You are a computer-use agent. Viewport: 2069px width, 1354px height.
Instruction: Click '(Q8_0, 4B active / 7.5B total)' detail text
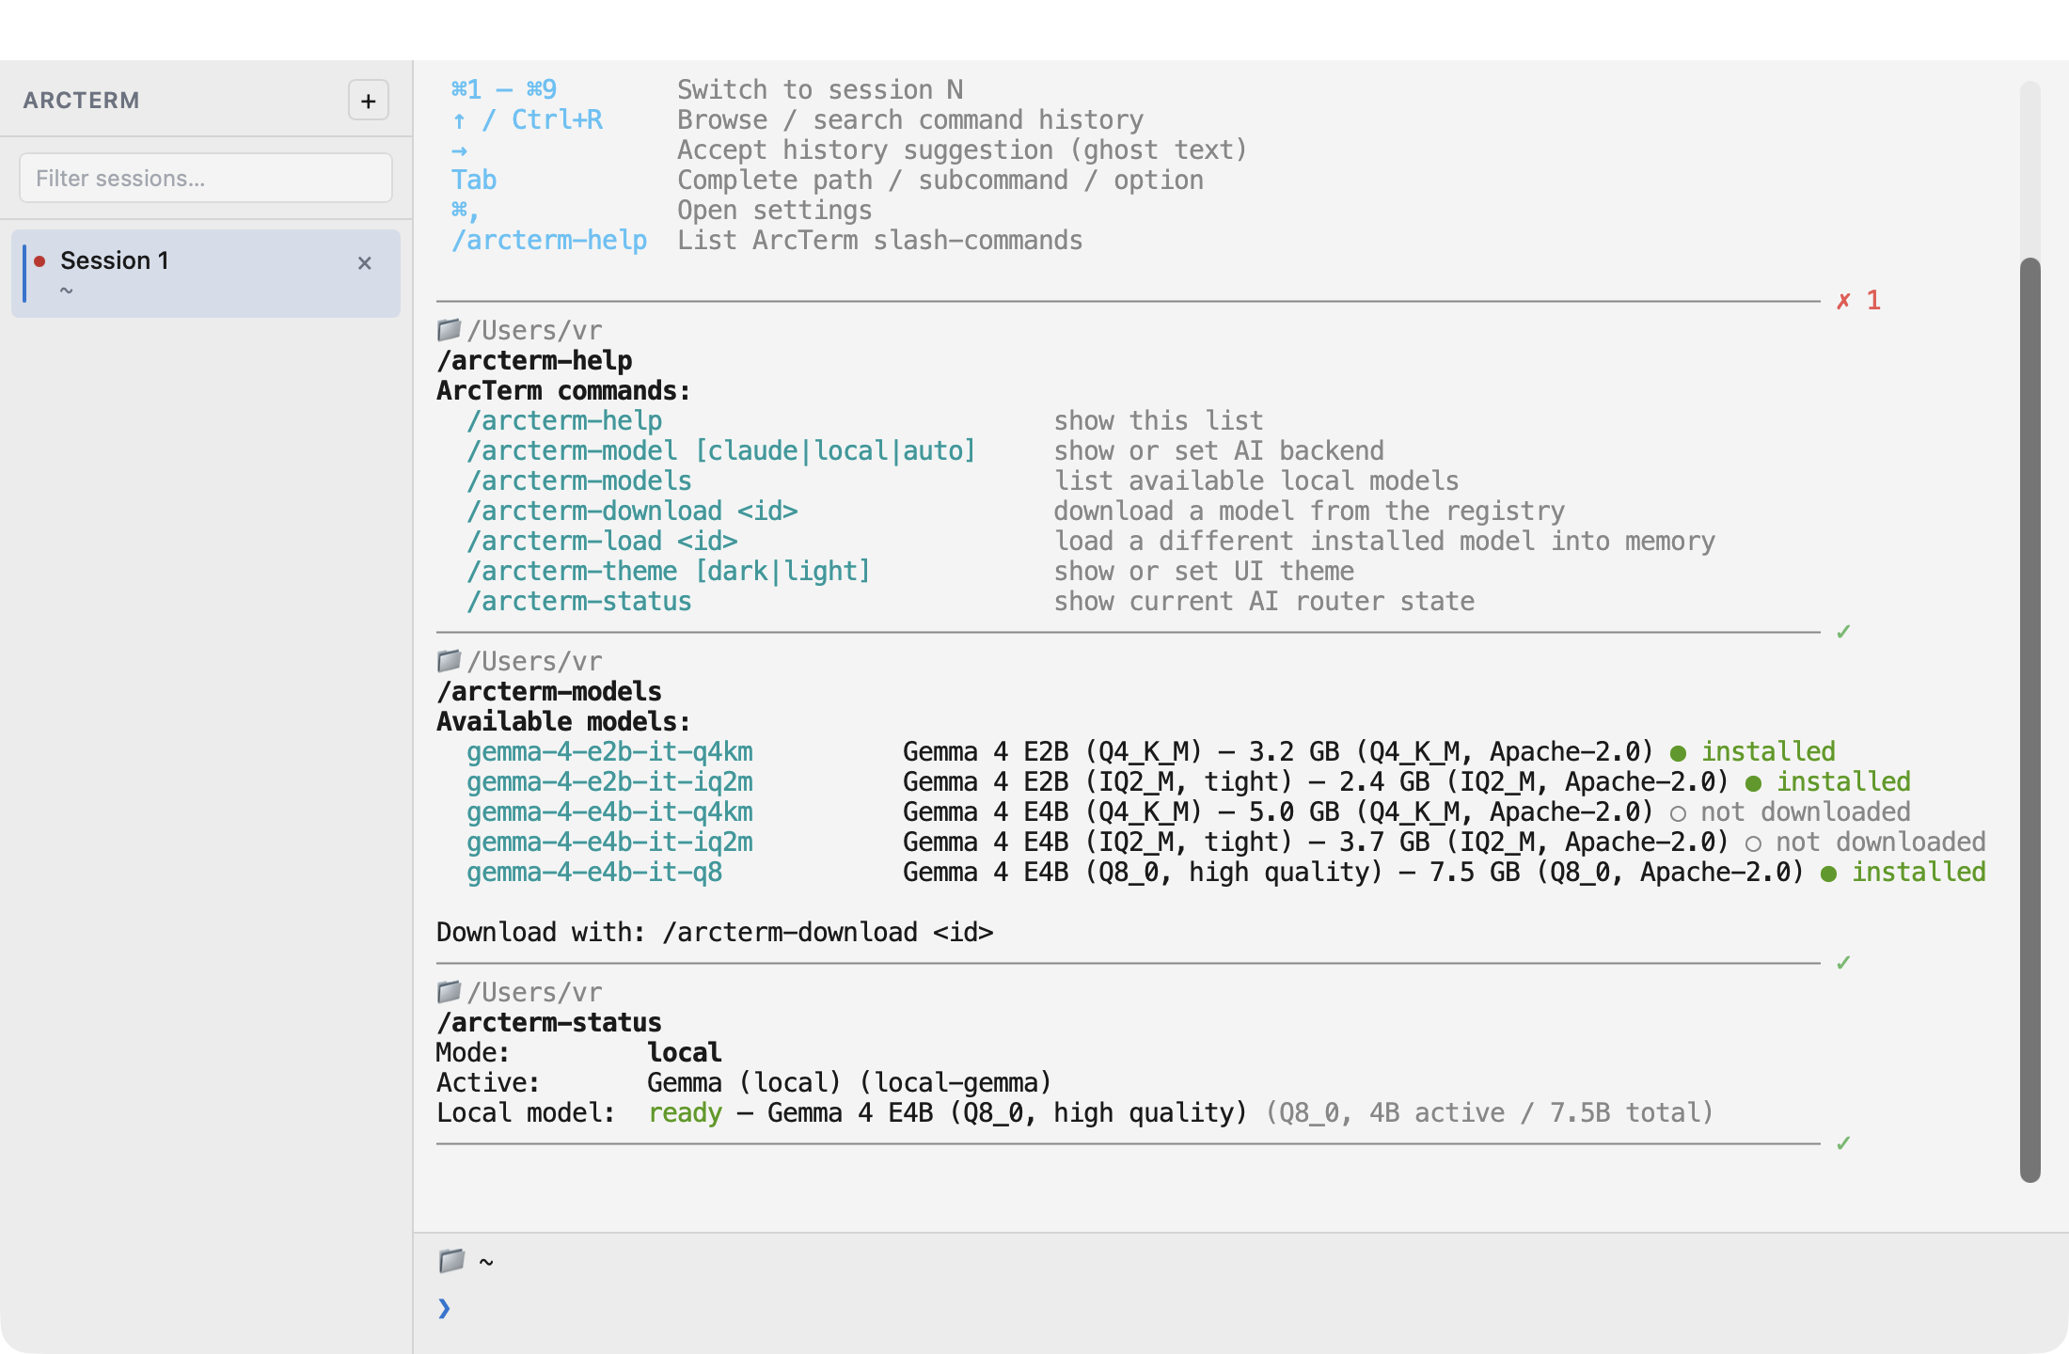click(x=1489, y=1113)
